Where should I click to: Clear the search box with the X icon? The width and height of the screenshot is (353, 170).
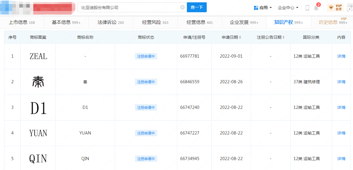coord(182,8)
